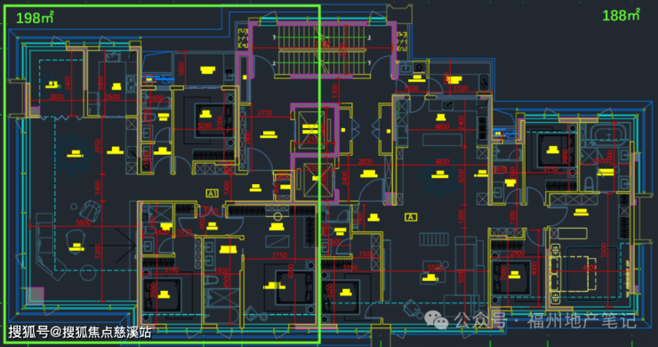Screen dimensions: 658x347
Task: Click the 福州地产笔记 watermark text
Action: click(x=582, y=321)
